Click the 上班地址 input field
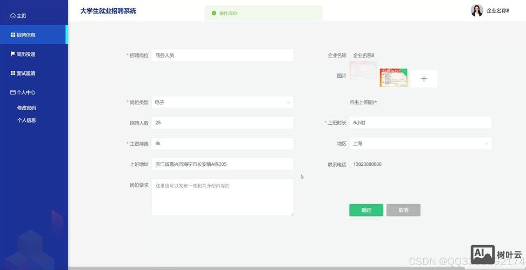 222,164
